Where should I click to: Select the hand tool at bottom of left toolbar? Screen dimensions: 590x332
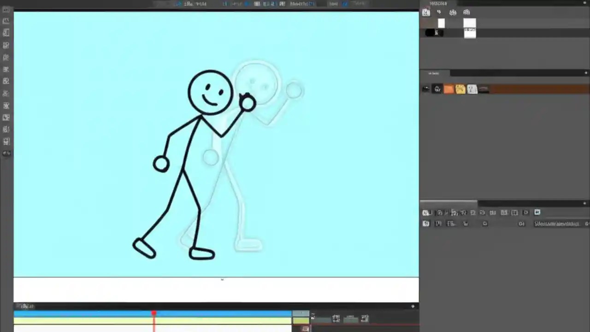coord(6,153)
